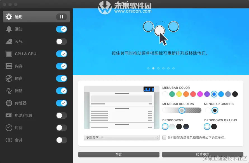Image resolution: width=249 pixels, height=163 pixels.
Task: Click the CPU & GPU chip icon
Action: point(9,54)
